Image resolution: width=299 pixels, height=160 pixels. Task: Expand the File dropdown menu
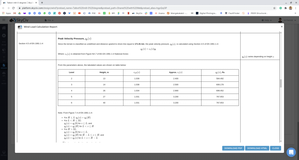pos(49,20)
